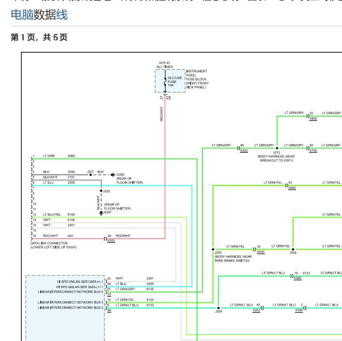Image resolution: width=342 pixels, height=341 pixels.
Task: Click the X2 connector label
Action: [109, 294]
